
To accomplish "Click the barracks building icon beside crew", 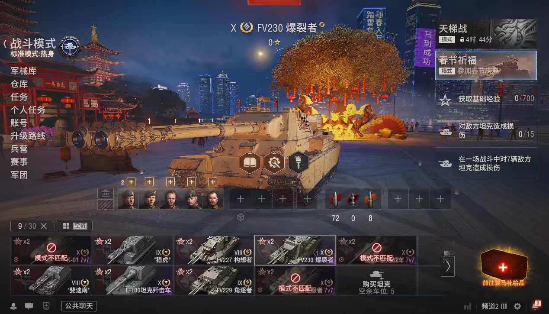I will pos(106,193).
